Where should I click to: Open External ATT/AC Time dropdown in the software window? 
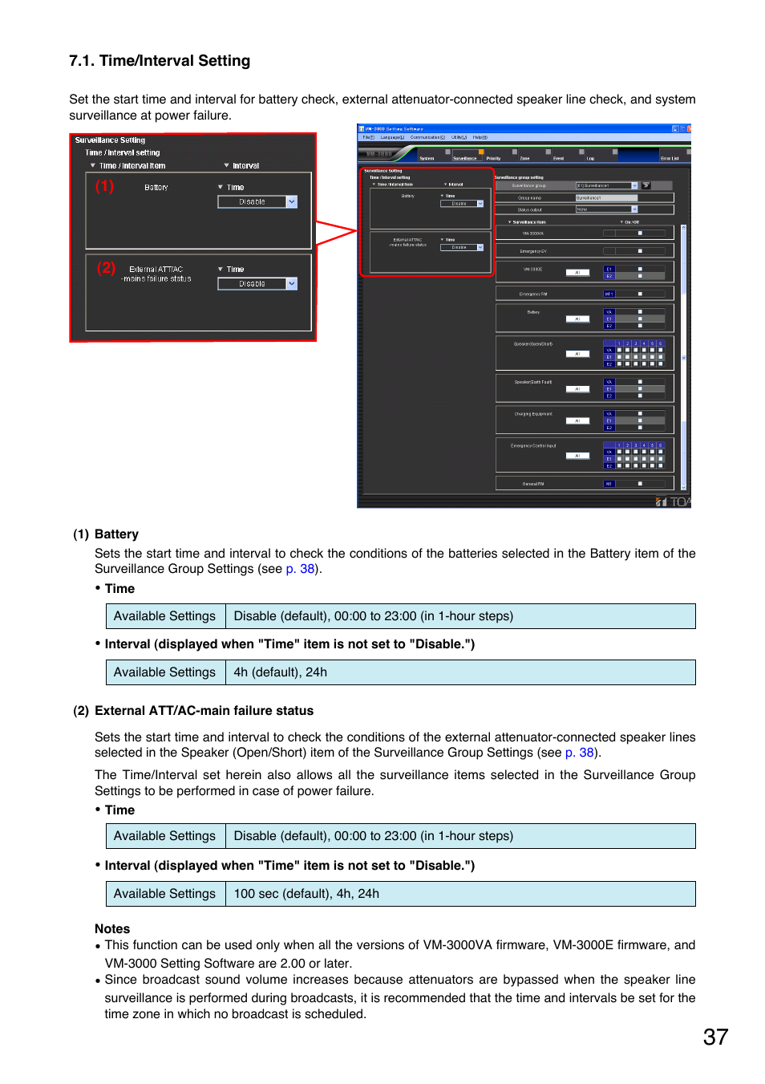[x=462, y=247]
